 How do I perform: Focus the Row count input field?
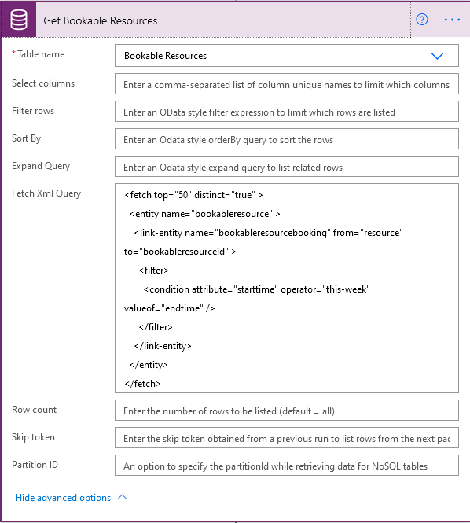287,411
